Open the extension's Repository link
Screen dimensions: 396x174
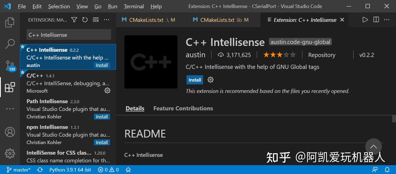point(321,55)
